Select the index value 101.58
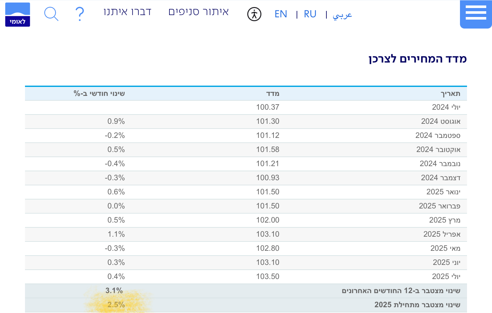492x313 pixels. [x=268, y=149]
